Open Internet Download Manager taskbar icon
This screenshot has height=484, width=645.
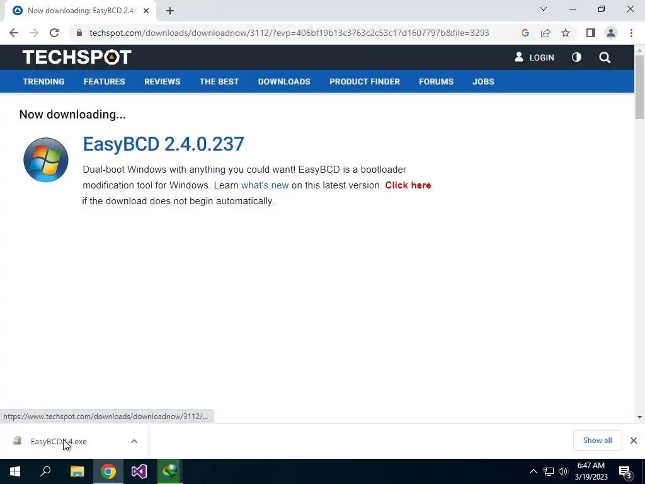170,471
